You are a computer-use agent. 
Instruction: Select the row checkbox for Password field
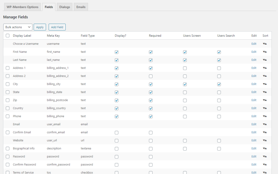(8, 157)
